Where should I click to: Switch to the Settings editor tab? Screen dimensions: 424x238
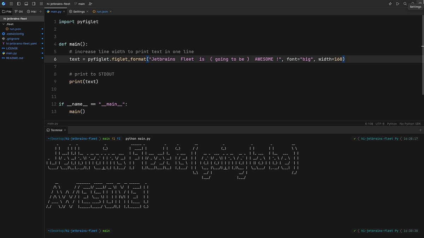tap(78, 11)
